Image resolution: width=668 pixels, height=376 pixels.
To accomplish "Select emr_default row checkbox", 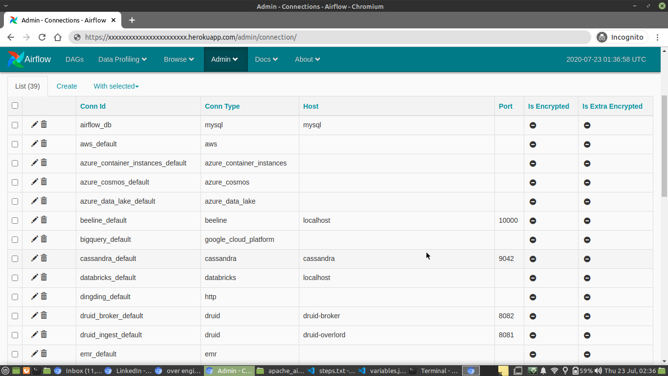I will point(15,354).
